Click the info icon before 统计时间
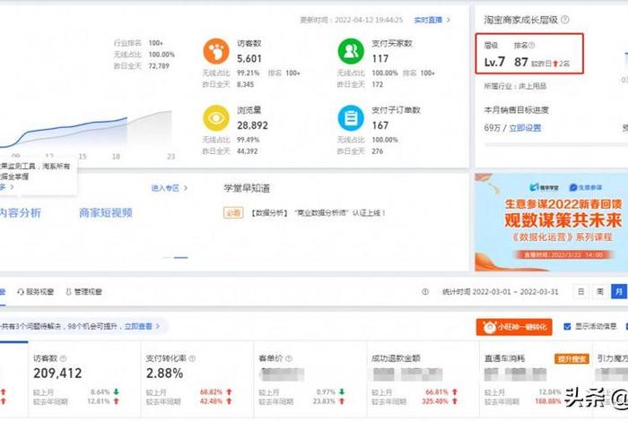Screen dimensions: 628x421 click(x=425, y=292)
